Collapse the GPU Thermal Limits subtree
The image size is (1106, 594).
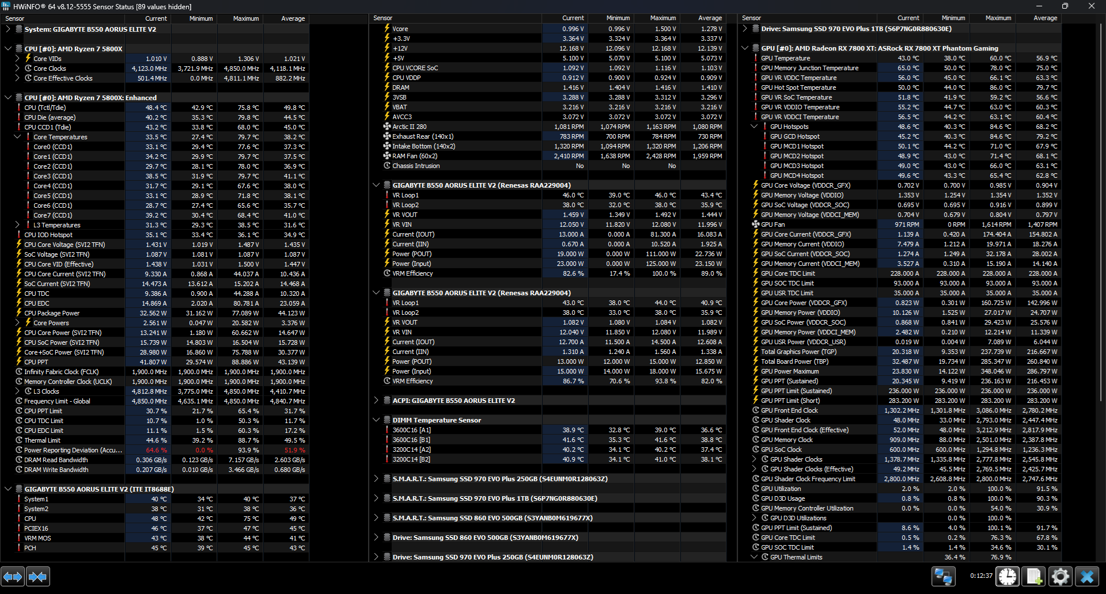(x=754, y=557)
